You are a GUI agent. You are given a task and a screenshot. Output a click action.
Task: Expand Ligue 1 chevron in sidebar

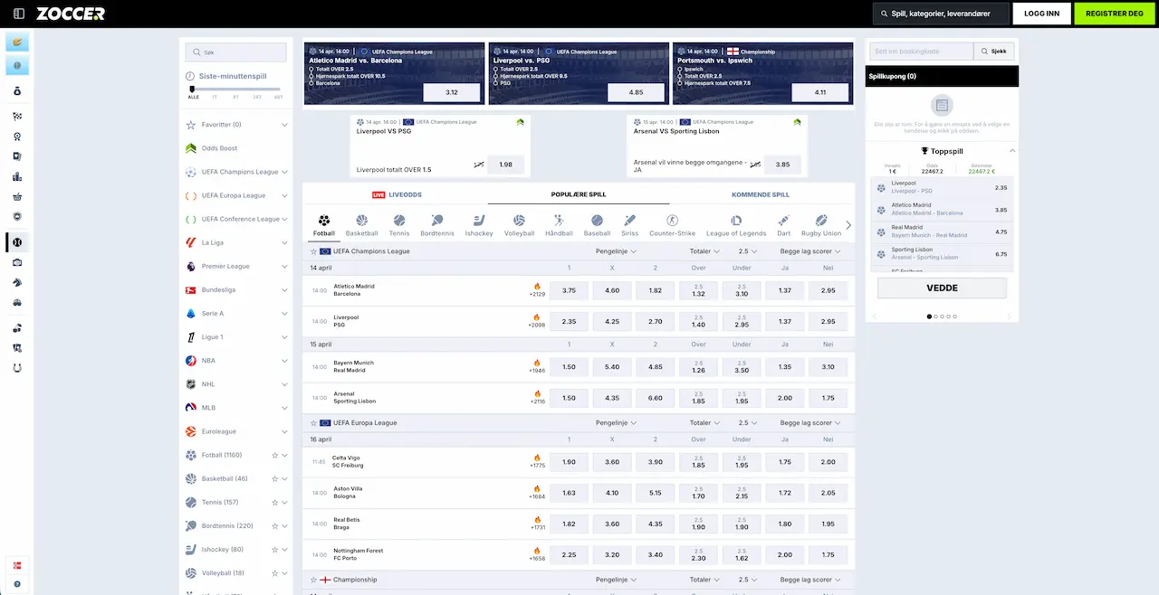click(x=284, y=337)
